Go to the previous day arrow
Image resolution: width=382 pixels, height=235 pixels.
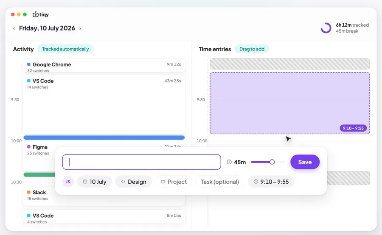tap(14, 29)
